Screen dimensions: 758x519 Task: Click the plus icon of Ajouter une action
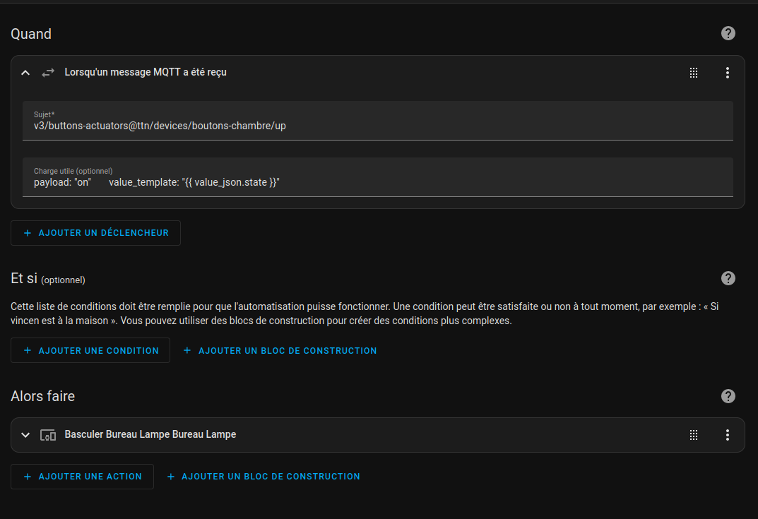28,477
